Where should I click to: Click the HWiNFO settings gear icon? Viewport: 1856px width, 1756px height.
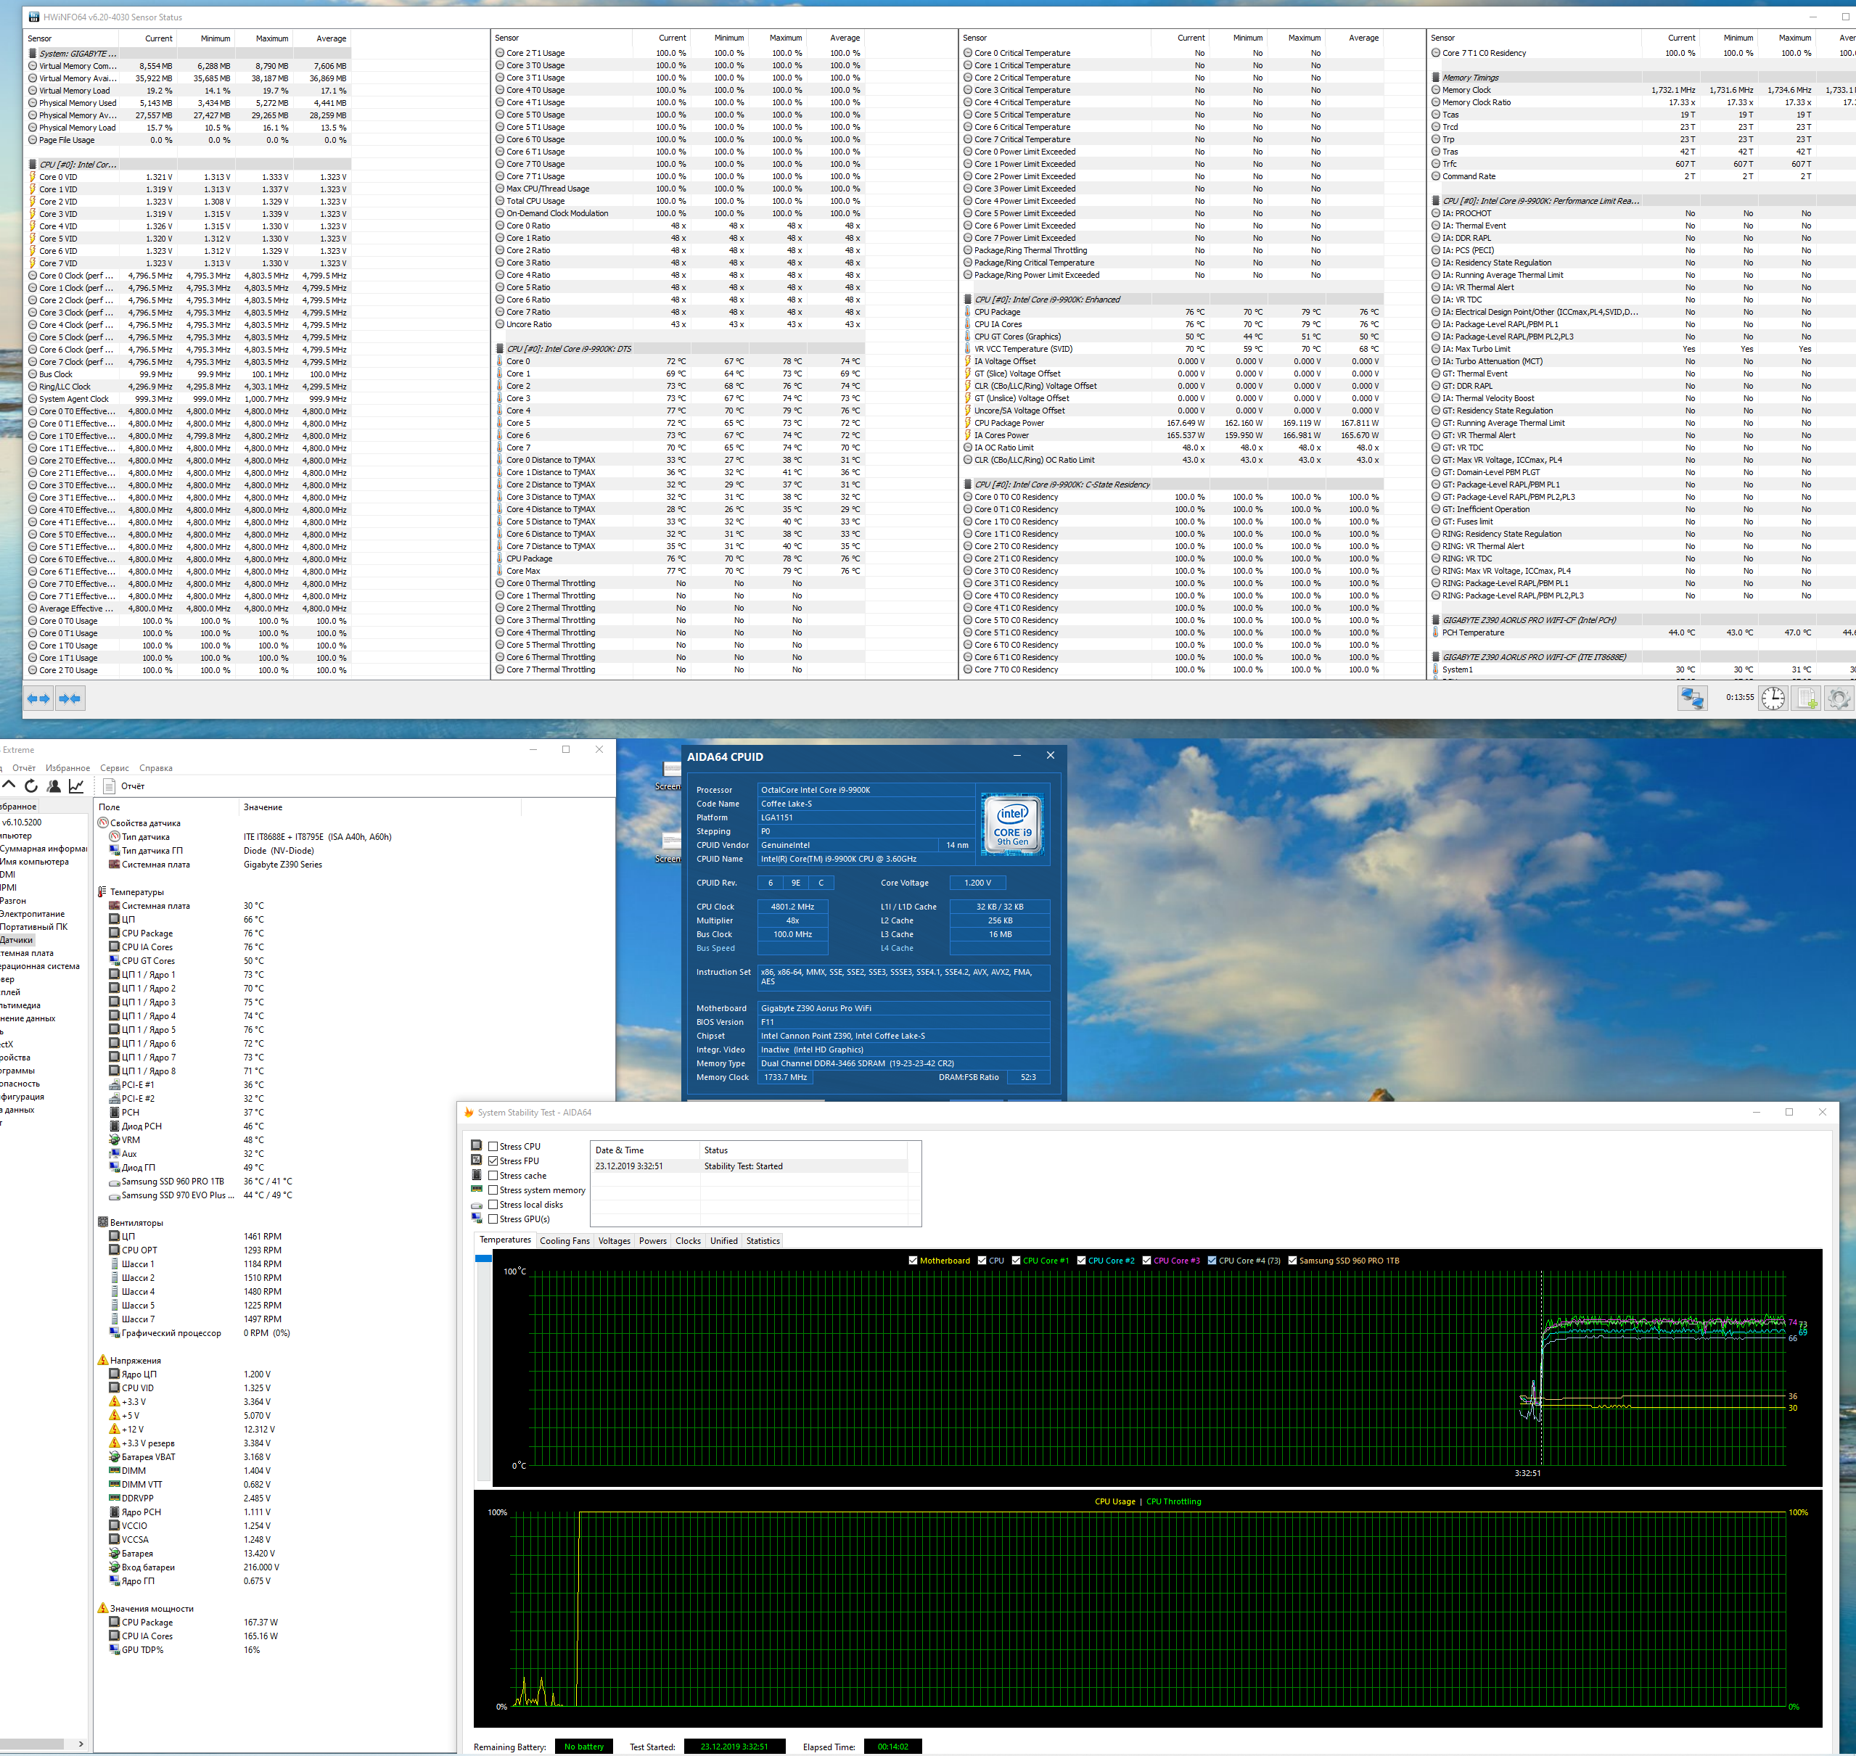1838,698
